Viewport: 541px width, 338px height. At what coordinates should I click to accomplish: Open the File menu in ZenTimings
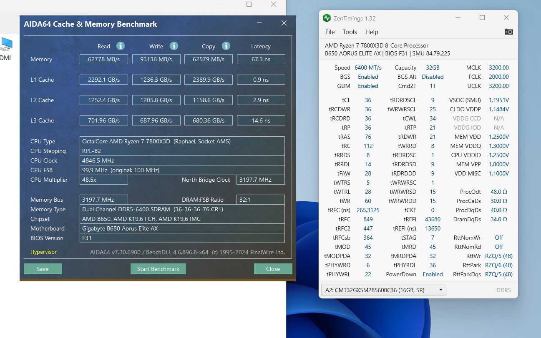click(x=330, y=32)
